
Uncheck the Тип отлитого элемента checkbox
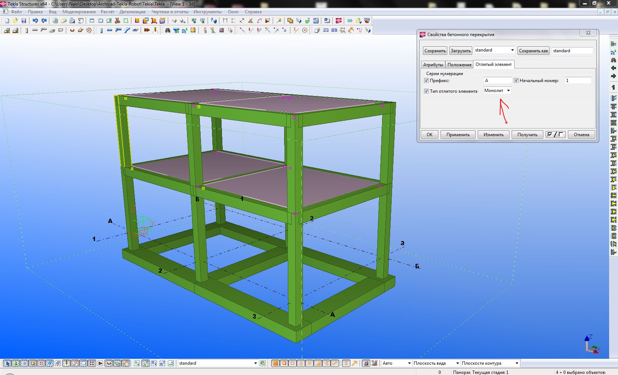(x=426, y=91)
